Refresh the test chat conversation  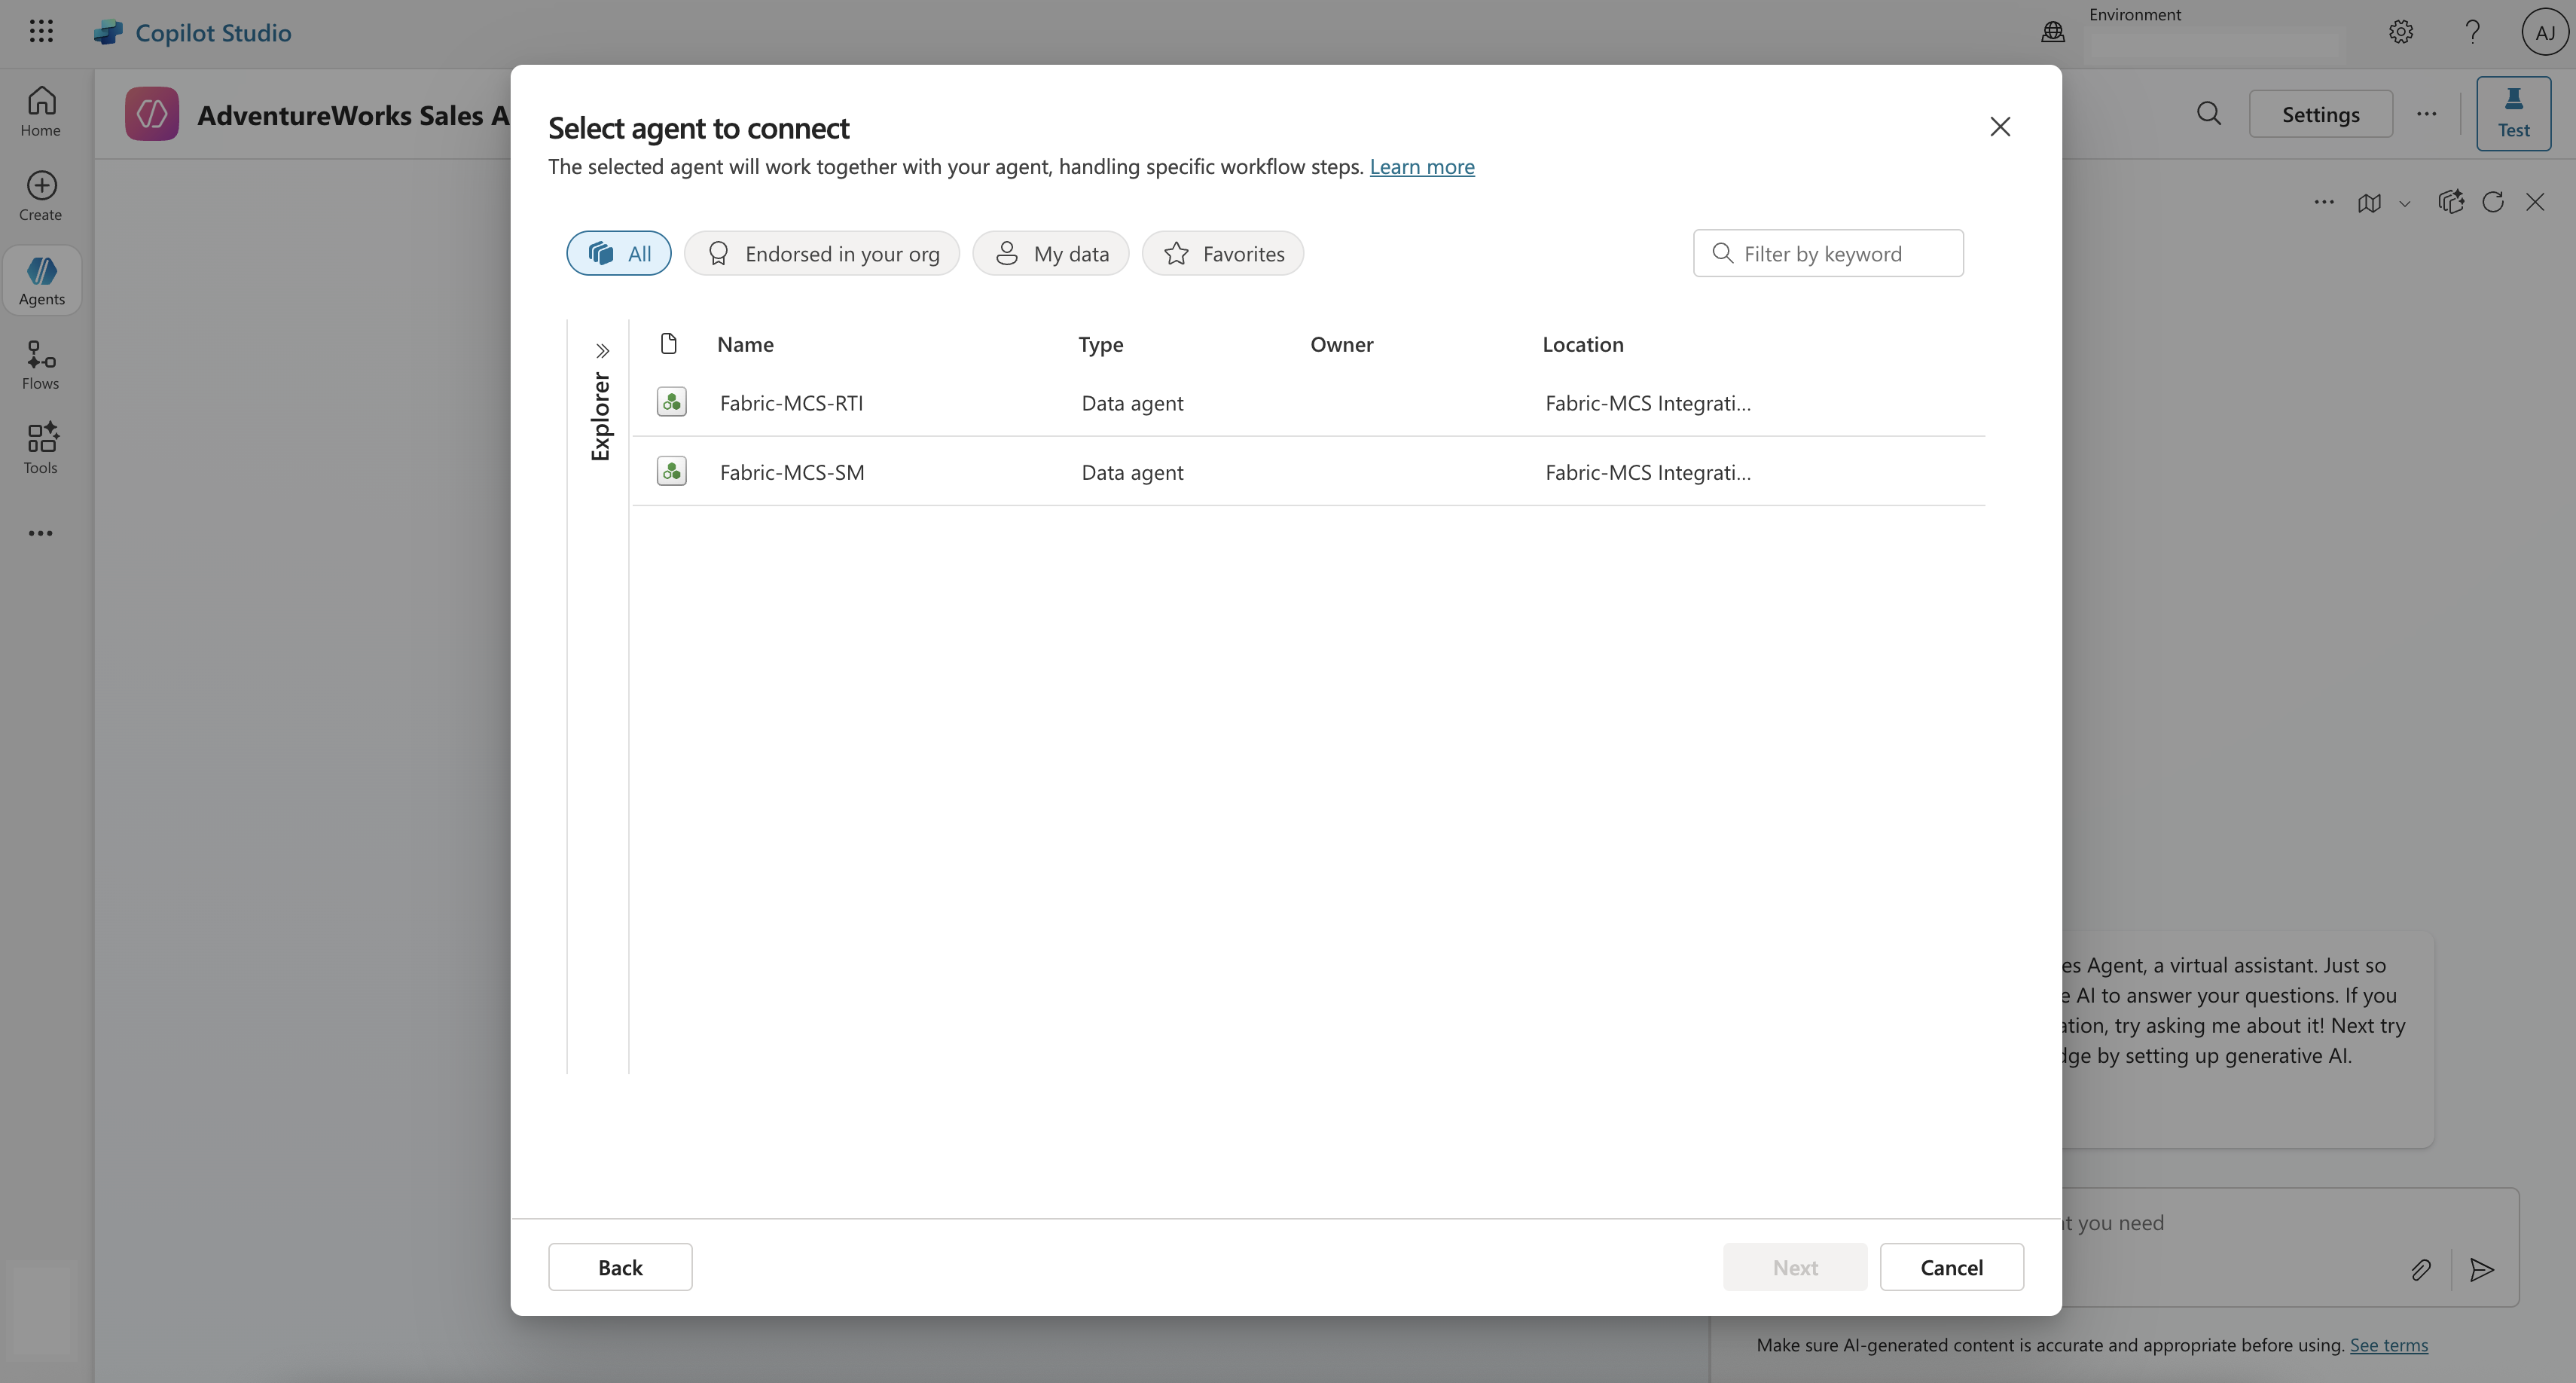point(2492,202)
